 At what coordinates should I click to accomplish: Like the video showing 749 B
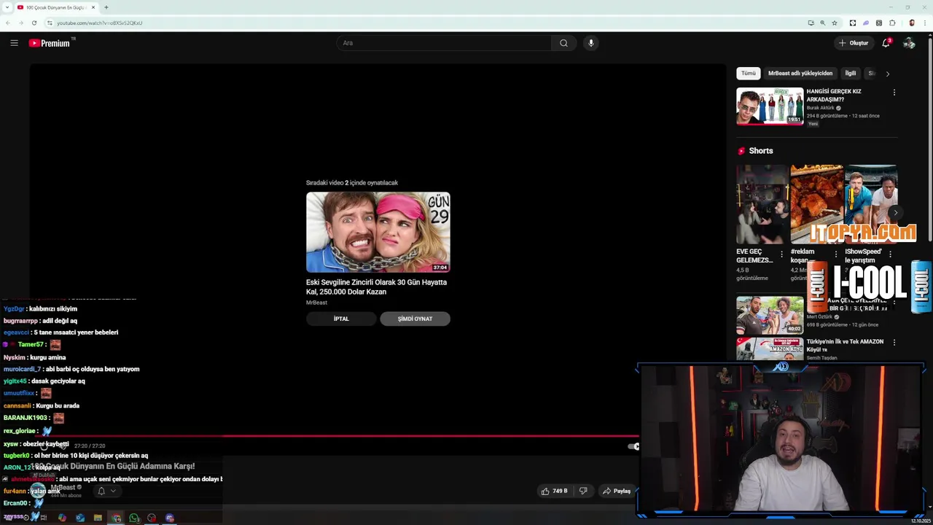(554, 491)
